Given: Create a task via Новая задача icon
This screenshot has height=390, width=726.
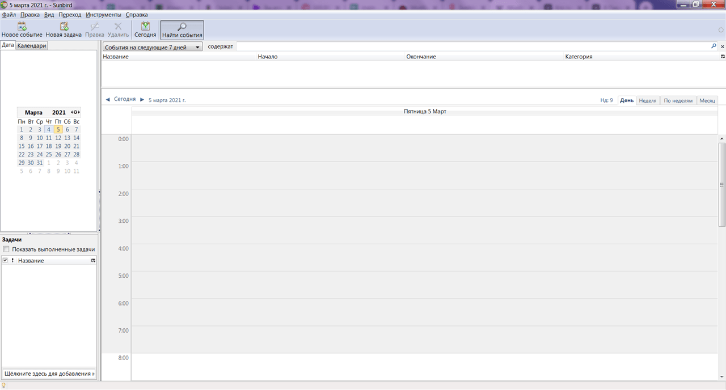Looking at the screenshot, I should pos(64,26).
